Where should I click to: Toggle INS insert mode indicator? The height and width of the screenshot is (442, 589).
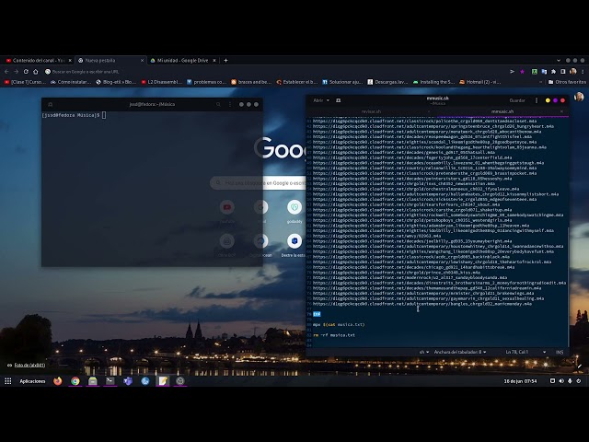(x=560, y=352)
